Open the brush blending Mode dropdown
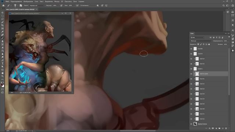Viewport: 235px width, 132px height. click(37, 5)
